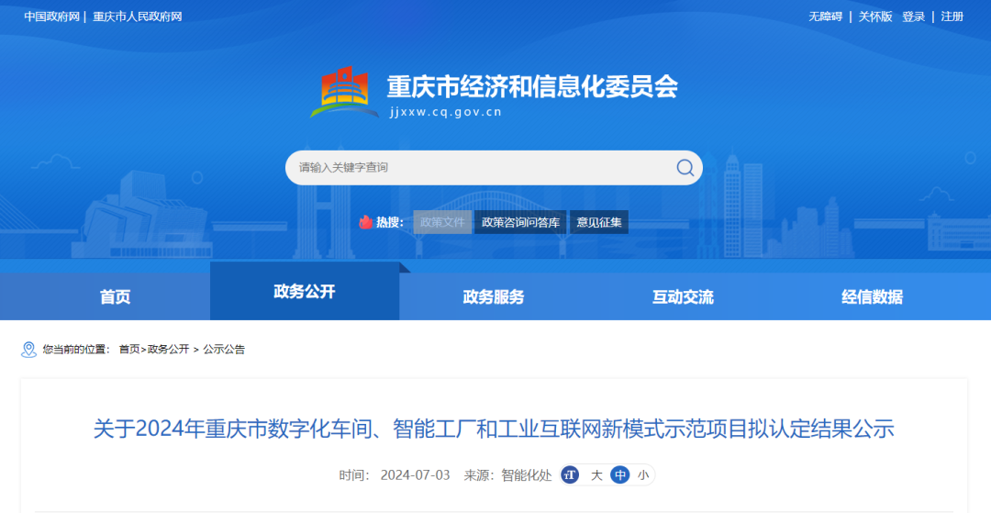Click the search magnifier icon
The image size is (991, 513).
coord(685,167)
